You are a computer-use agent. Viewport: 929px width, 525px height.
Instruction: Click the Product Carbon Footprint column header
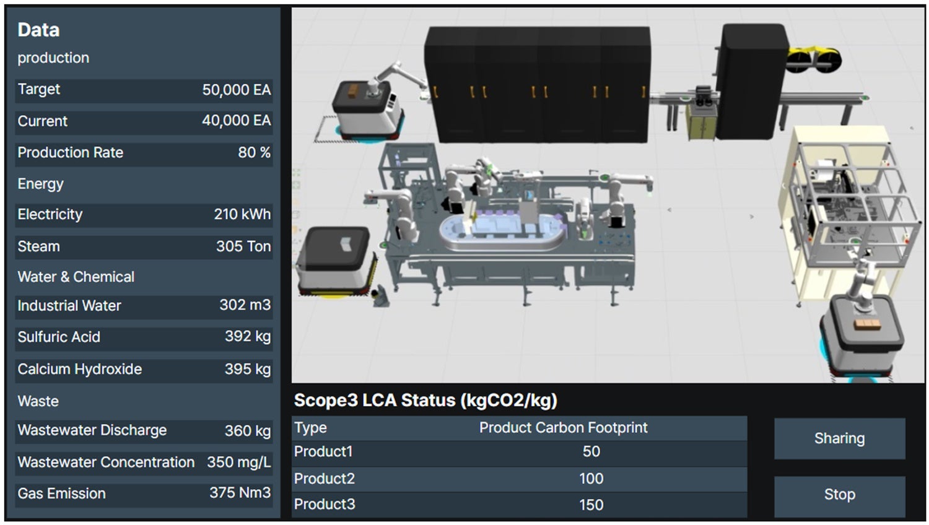point(563,428)
